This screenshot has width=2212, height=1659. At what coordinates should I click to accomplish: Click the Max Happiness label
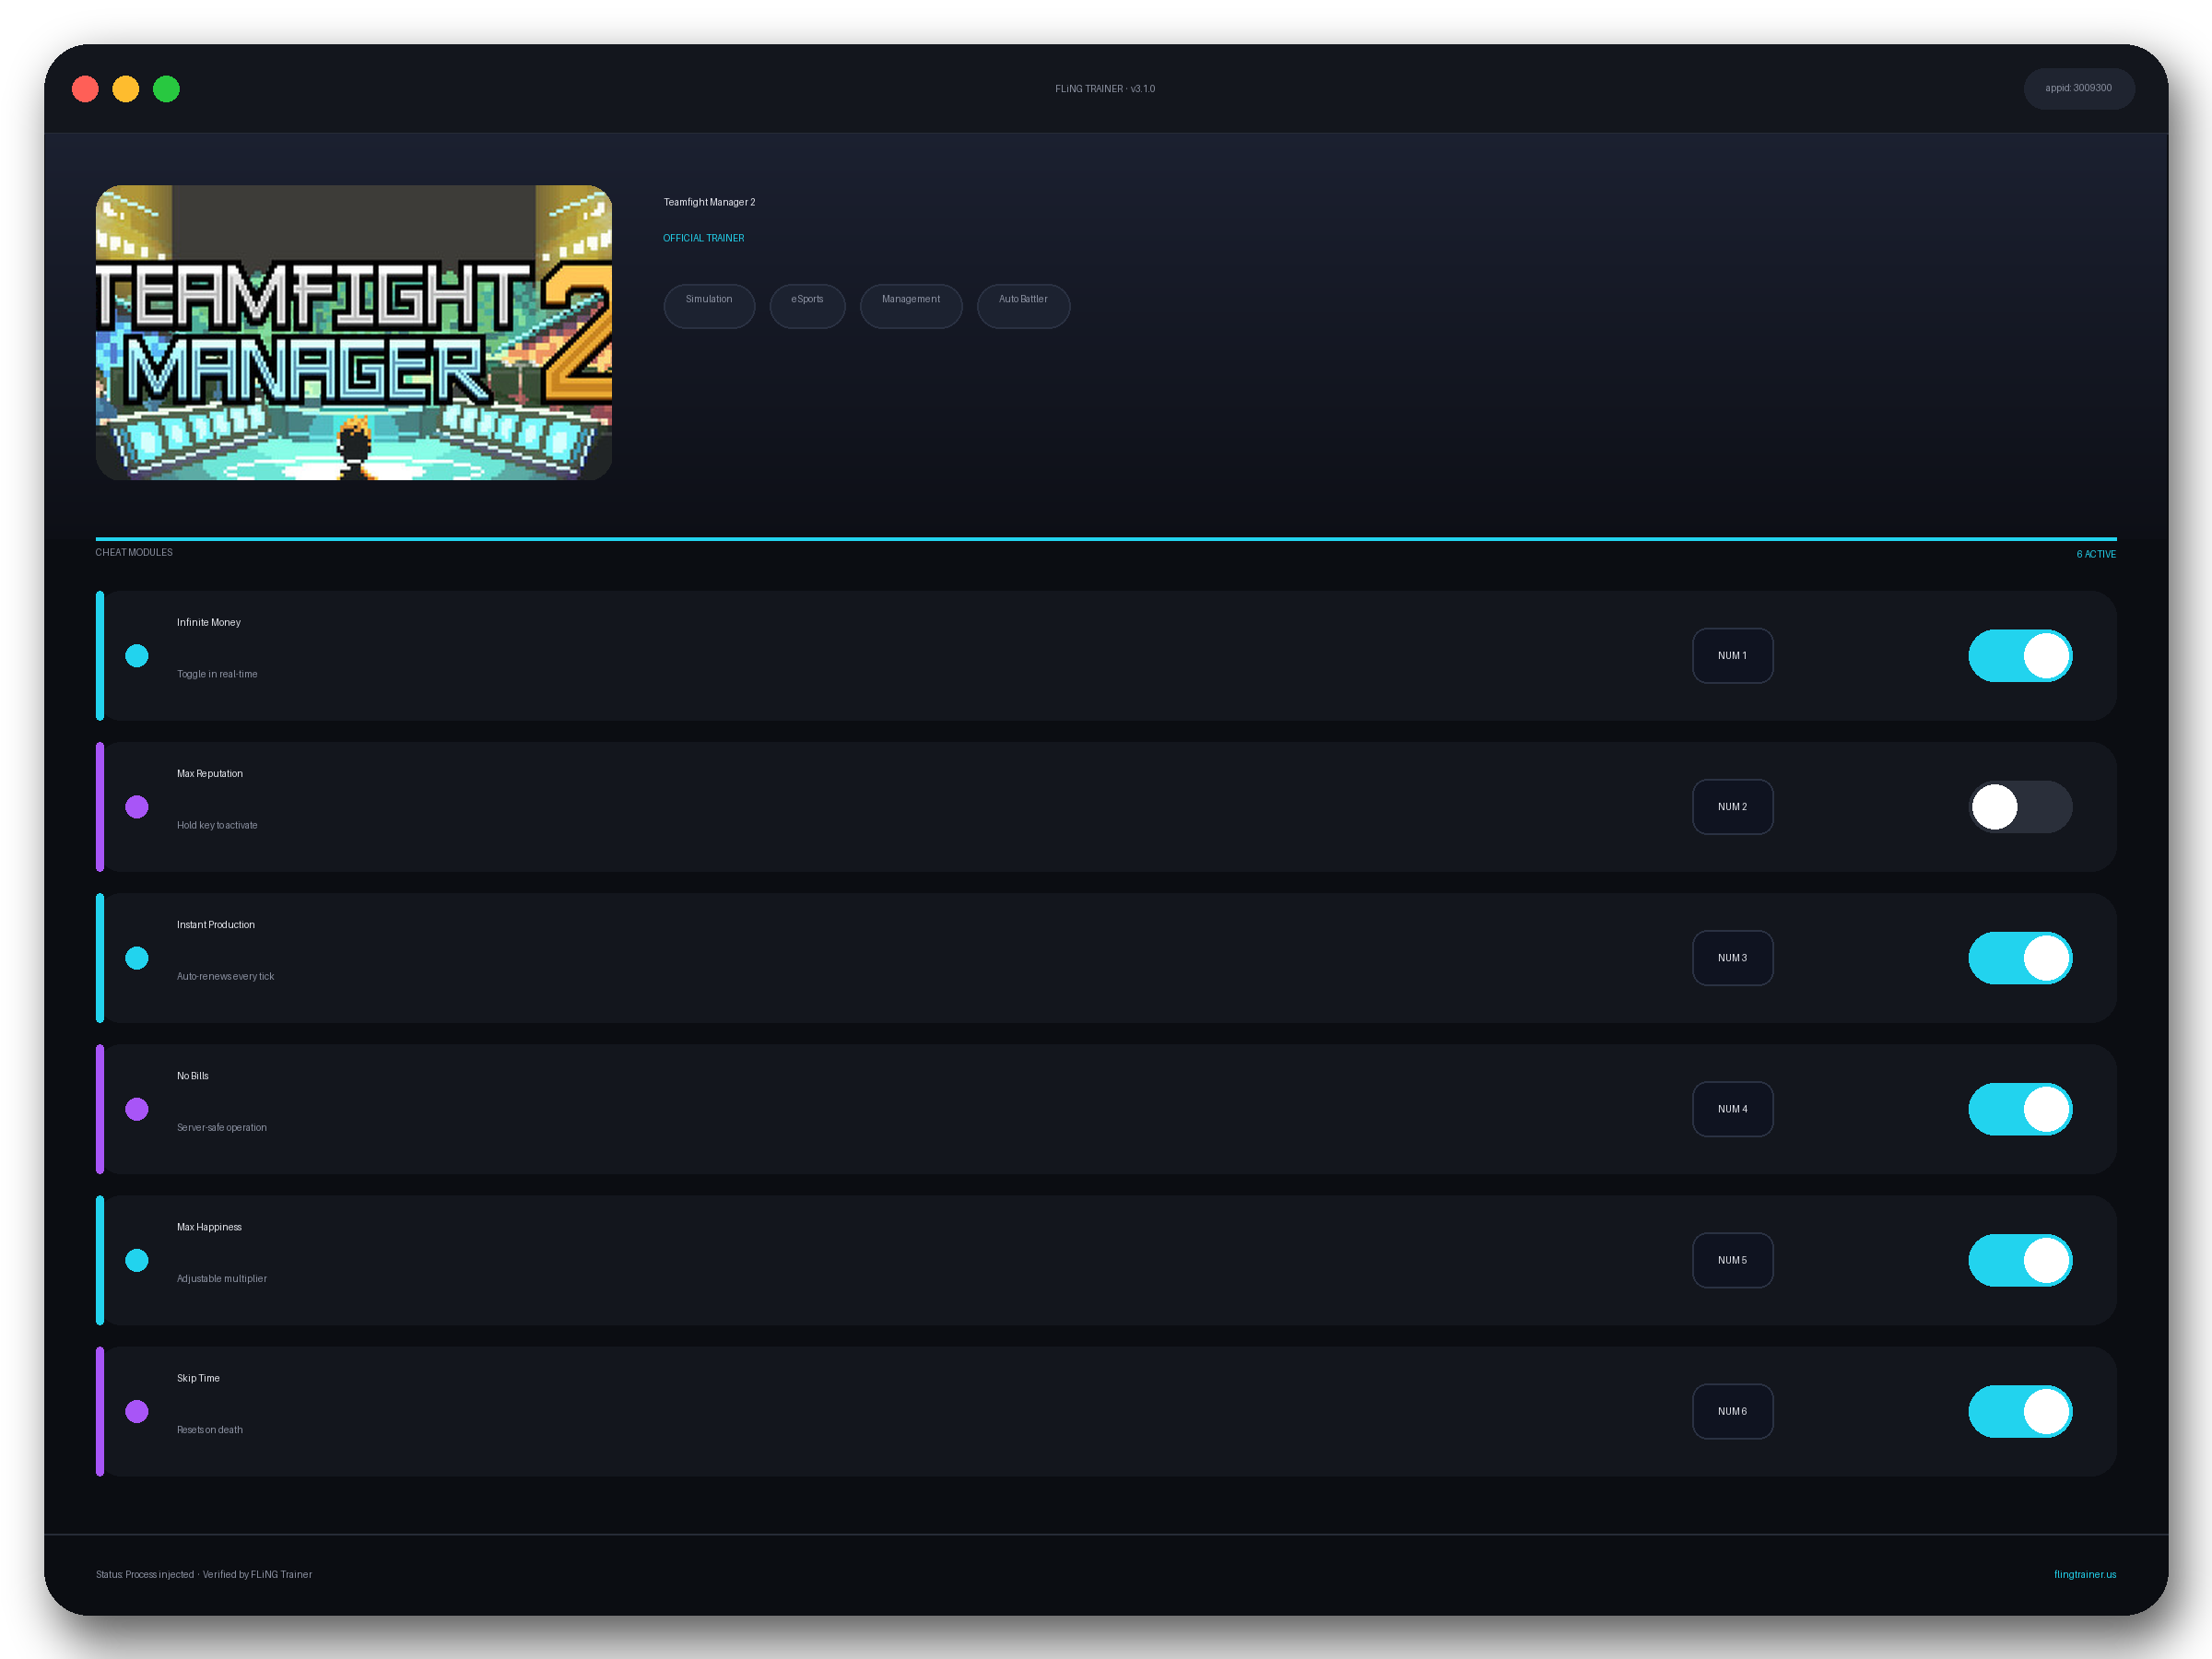209,1226
